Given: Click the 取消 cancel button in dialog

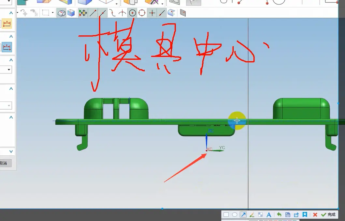Looking at the screenshot, I should 4,163.
